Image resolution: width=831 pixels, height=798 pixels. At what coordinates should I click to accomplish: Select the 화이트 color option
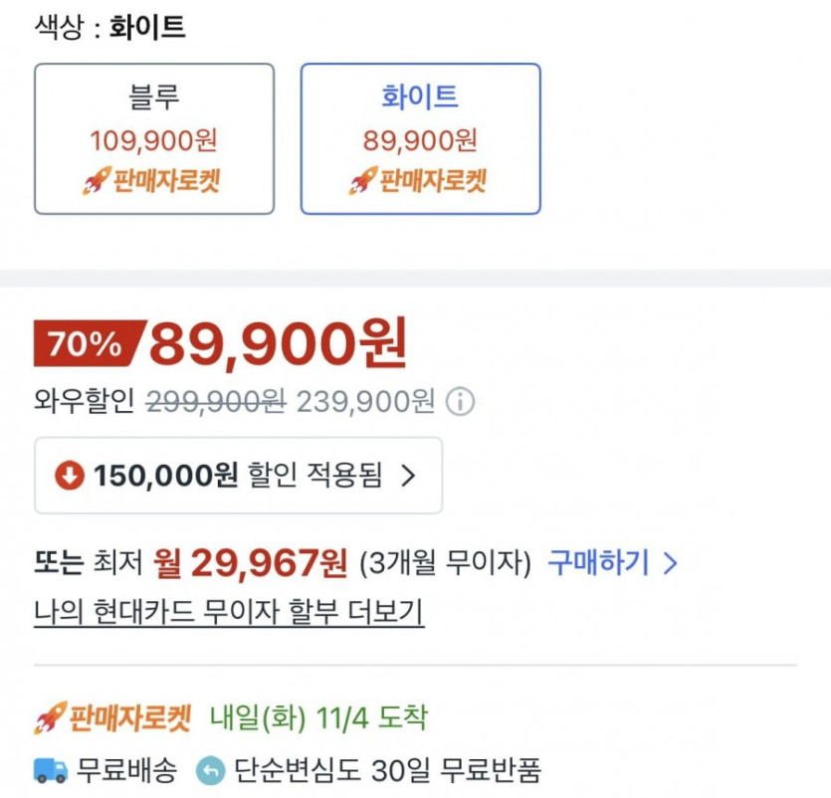coord(420,139)
